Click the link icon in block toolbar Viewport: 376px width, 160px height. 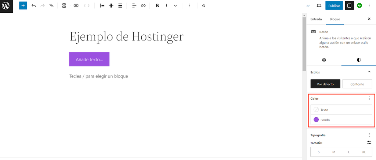pyautogui.click(x=143, y=6)
